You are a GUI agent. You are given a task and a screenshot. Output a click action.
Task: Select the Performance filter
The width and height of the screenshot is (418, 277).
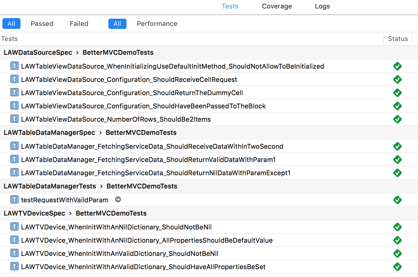(x=157, y=23)
